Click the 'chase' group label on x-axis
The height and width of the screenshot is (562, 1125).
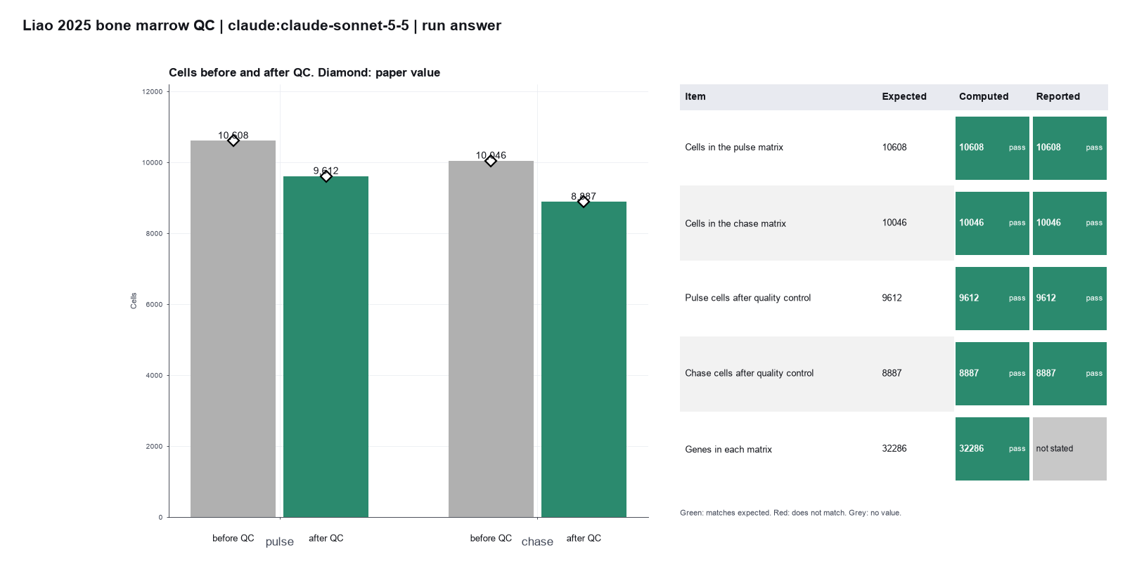point(537,542)
